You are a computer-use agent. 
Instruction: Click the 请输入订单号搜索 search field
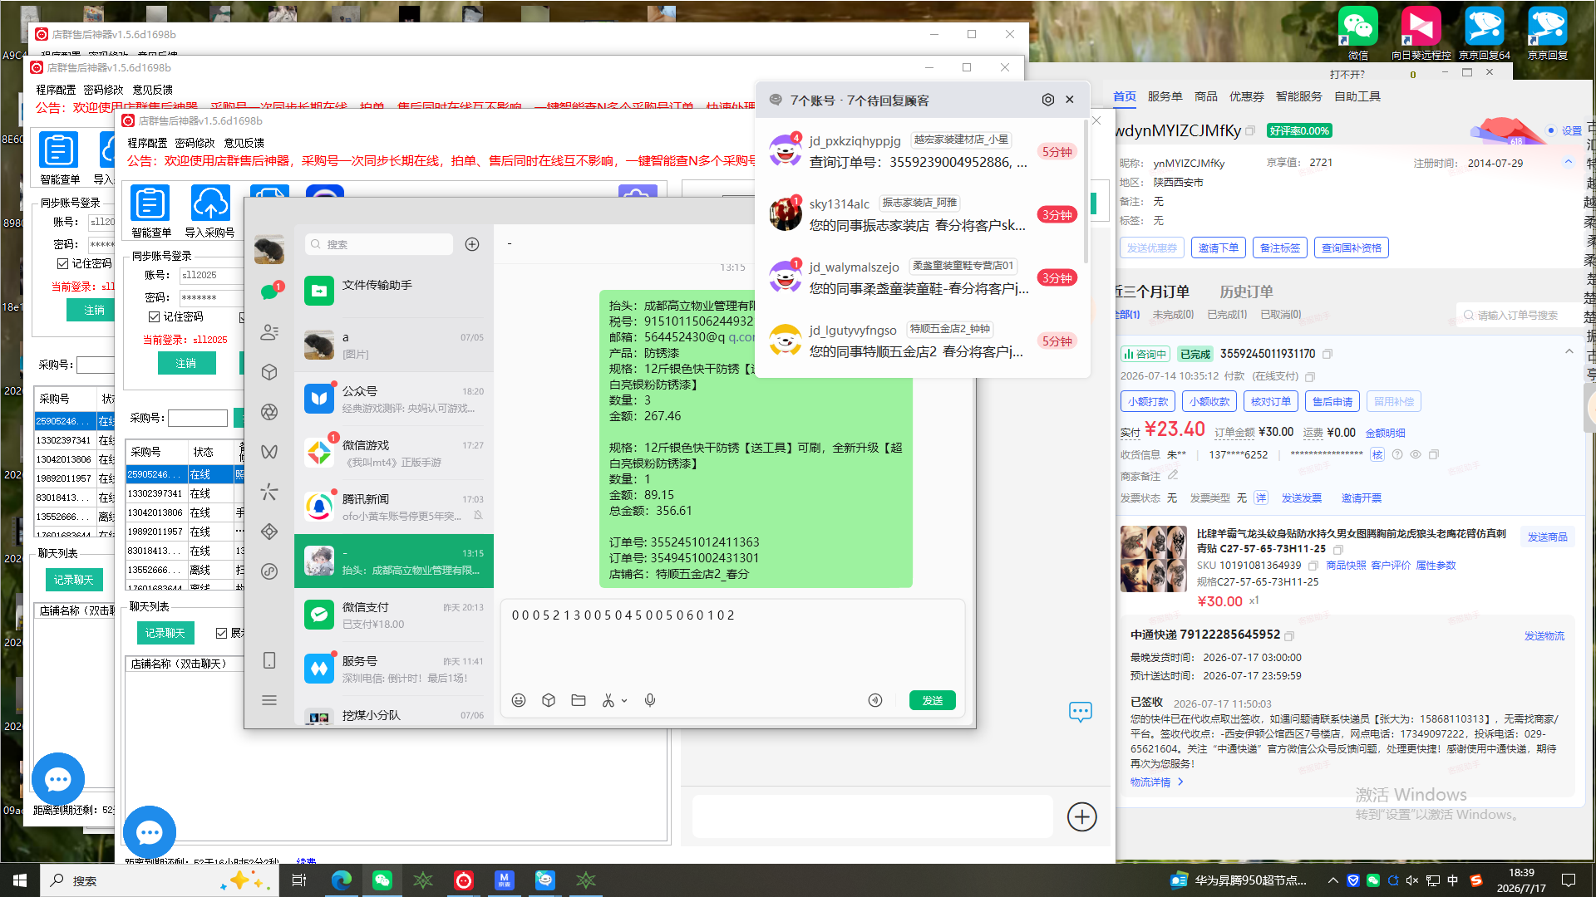click(x=1521, y=315)
